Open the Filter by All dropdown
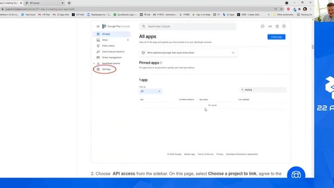334x188 pixels. pyautogui.click(x=150, y=91)
